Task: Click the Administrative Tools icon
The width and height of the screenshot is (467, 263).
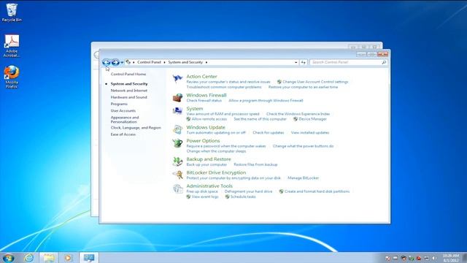Action: coord(177,188)
